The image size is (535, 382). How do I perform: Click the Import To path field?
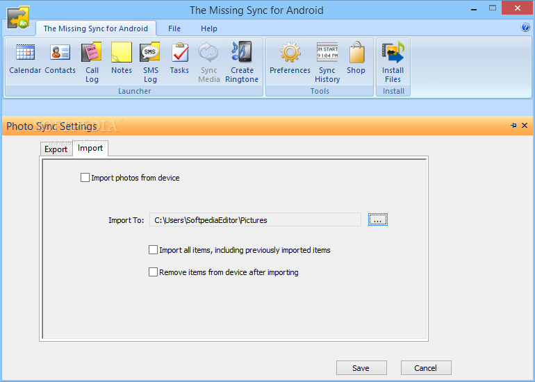click(x=255, y=220)
